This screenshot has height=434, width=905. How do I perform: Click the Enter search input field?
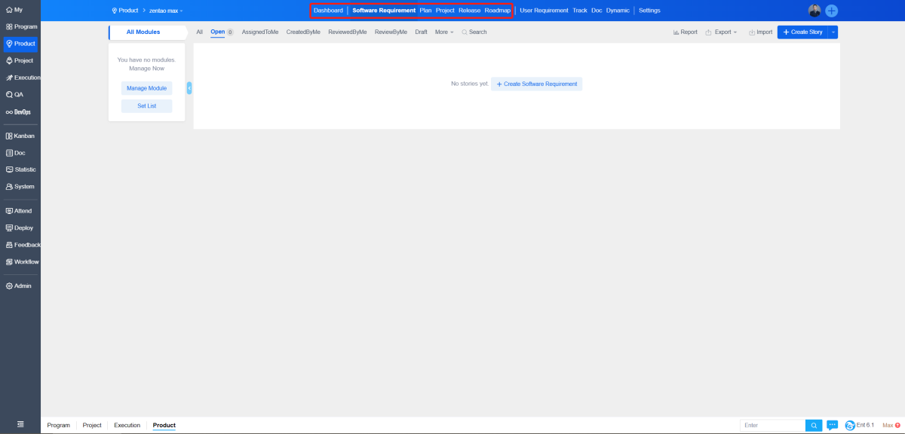[x=772, y=426]
